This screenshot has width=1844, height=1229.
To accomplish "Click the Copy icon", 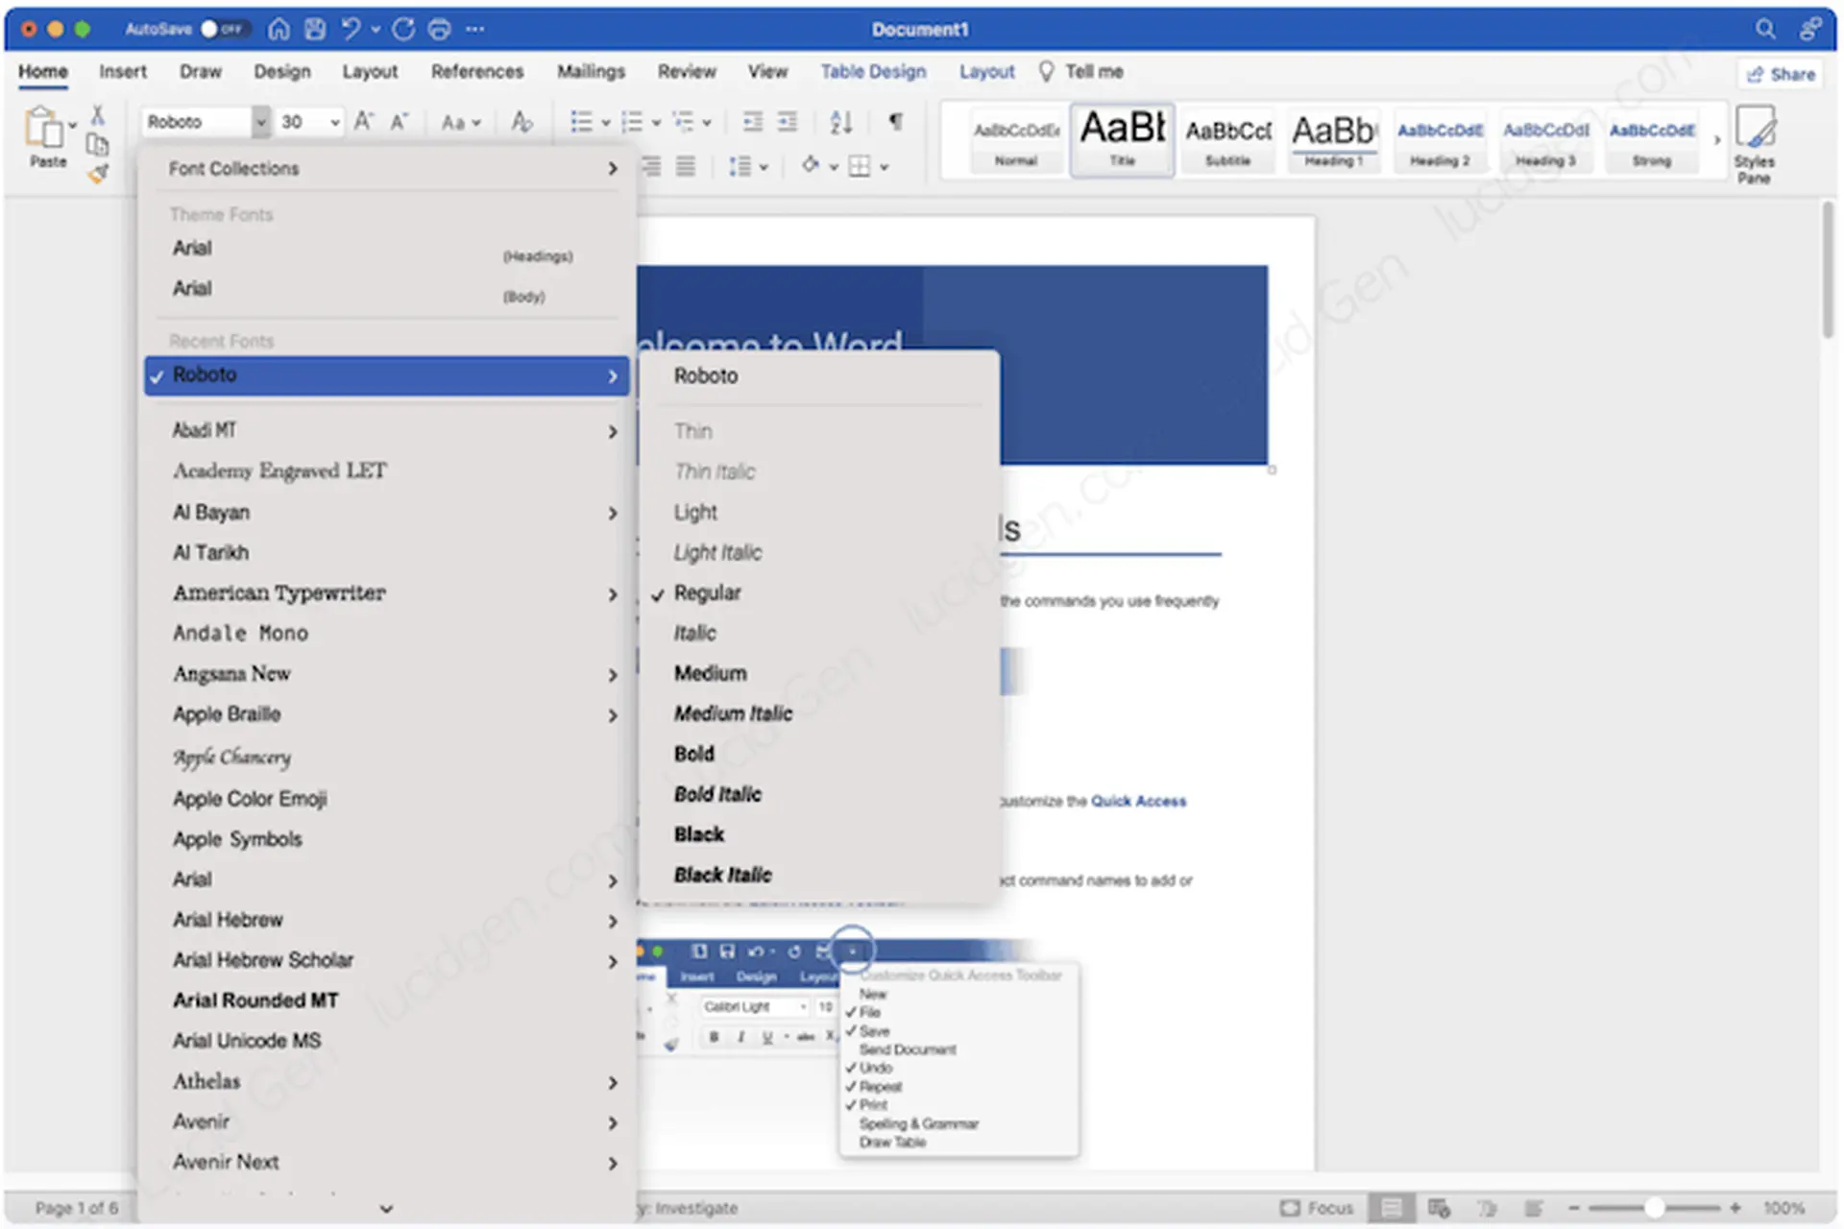I will click(97, 145).
